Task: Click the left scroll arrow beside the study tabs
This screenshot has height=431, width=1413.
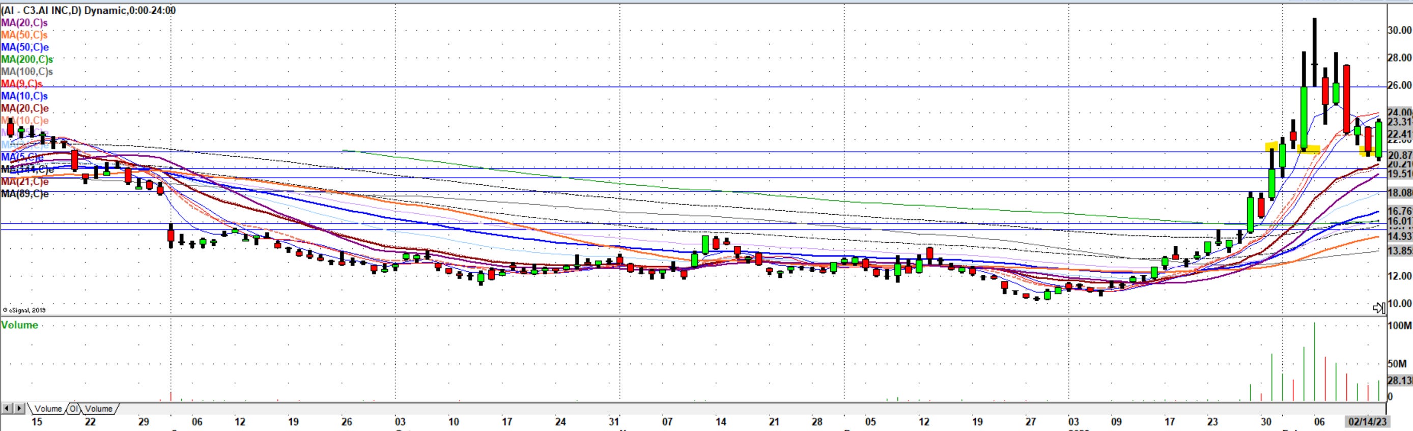Action: [7, 409]
